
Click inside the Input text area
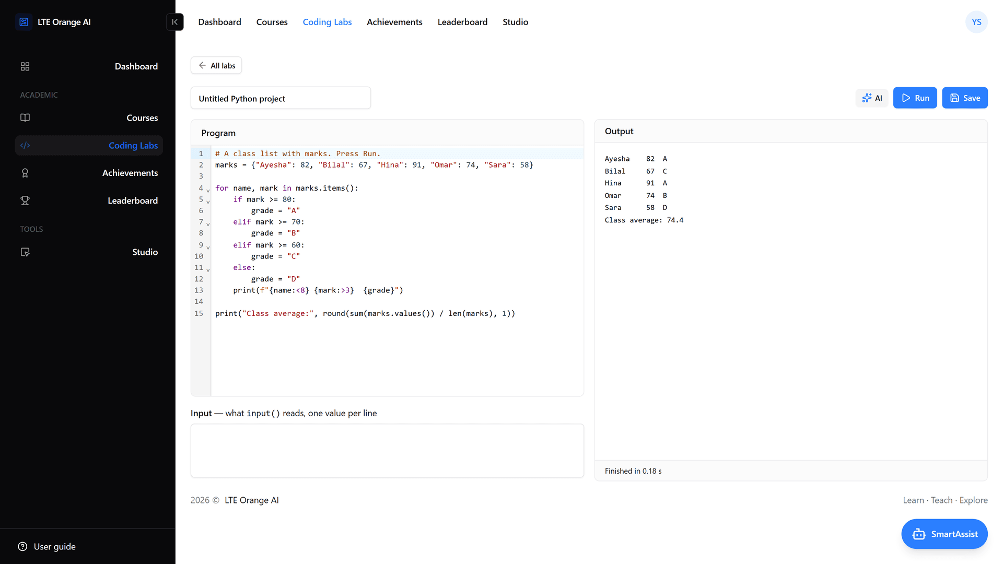point(387,450)
